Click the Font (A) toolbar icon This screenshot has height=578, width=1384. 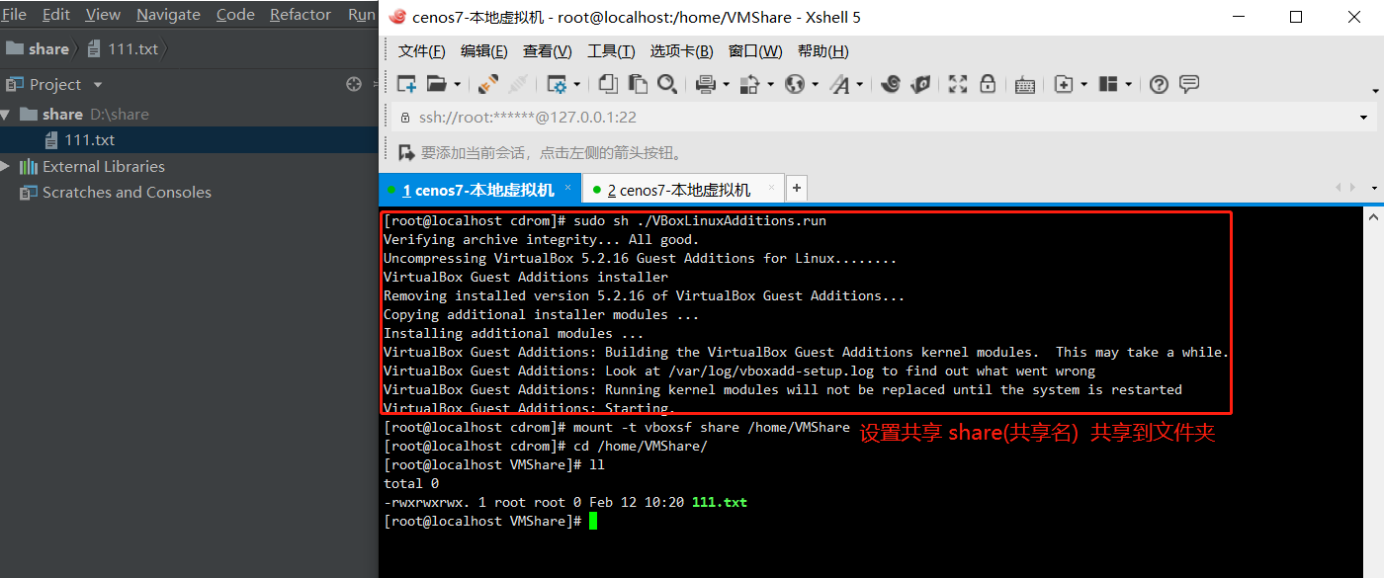[x=840, y=84]
